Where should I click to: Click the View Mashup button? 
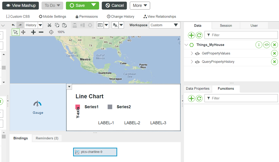click(20, 5)
